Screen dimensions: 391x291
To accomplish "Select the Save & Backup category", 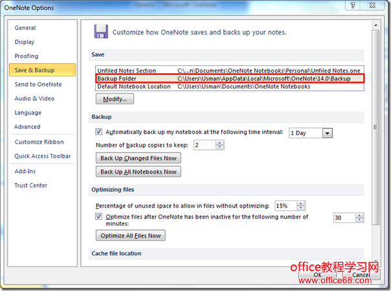I will click(x=42, y=70).
